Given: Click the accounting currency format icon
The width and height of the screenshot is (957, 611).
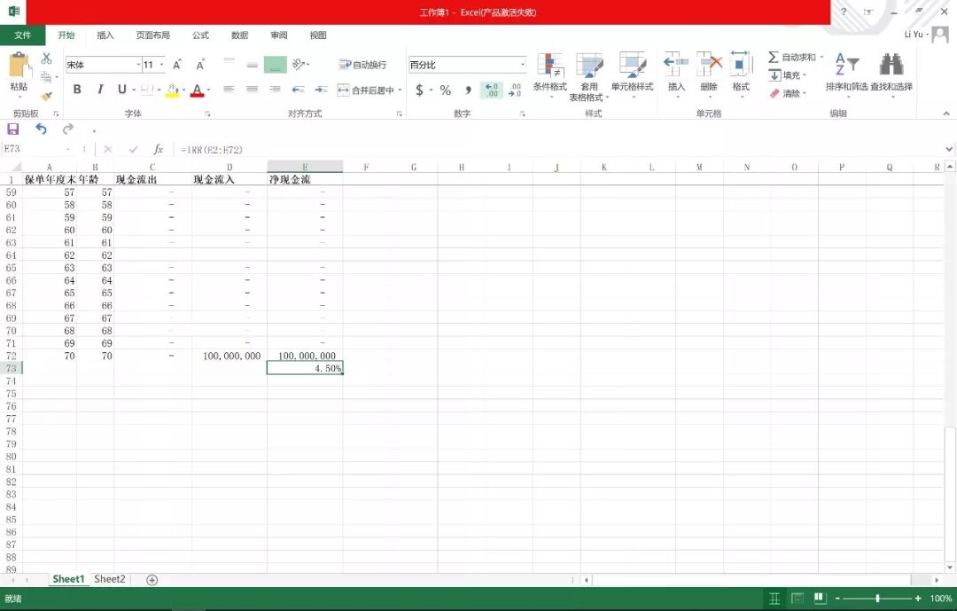Looking at the screenshot, I should [419, 90].
